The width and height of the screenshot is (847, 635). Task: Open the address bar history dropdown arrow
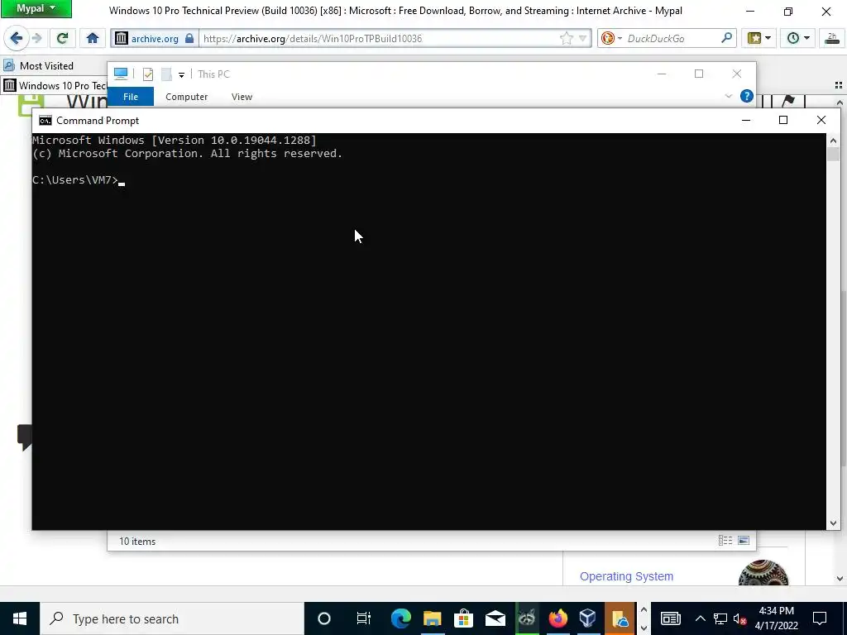583,38
